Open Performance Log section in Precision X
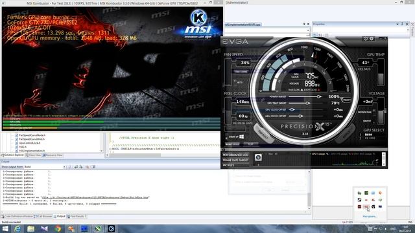Screen dimensions: 415x233 (x=235, y=155)
